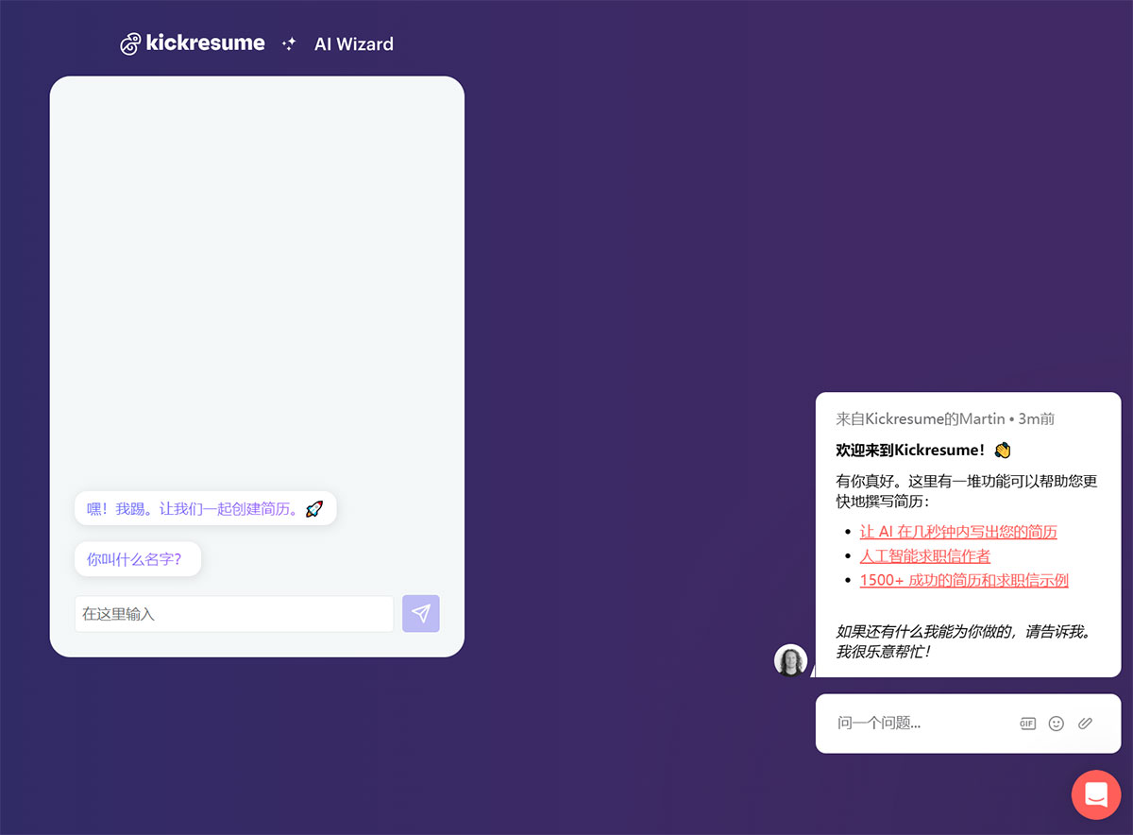1133x835 pixels.
Task: Select the AI Wizard header label
Action: pos(353,43)
